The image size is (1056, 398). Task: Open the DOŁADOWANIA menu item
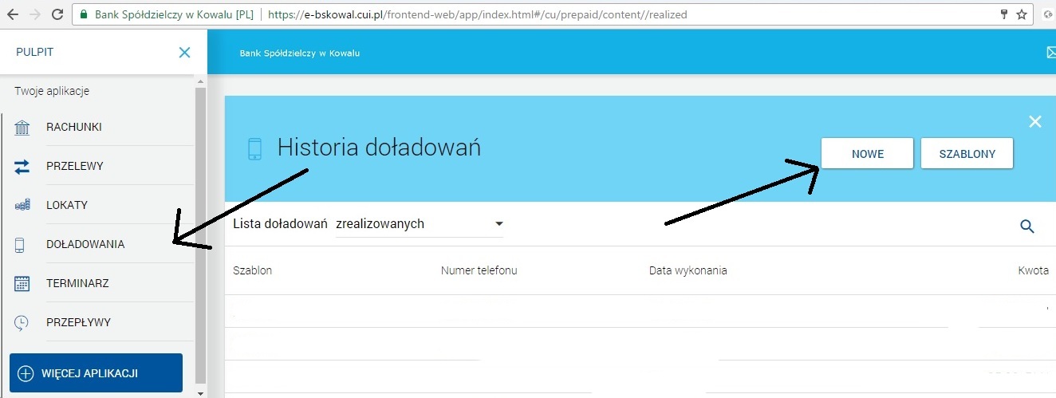(x=85, y=245)
